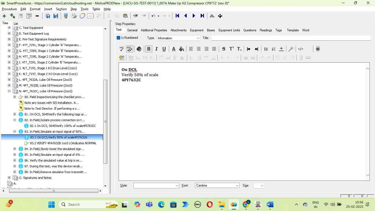
Task: Click the numbered list icon
Action: [x=273, y=49]
